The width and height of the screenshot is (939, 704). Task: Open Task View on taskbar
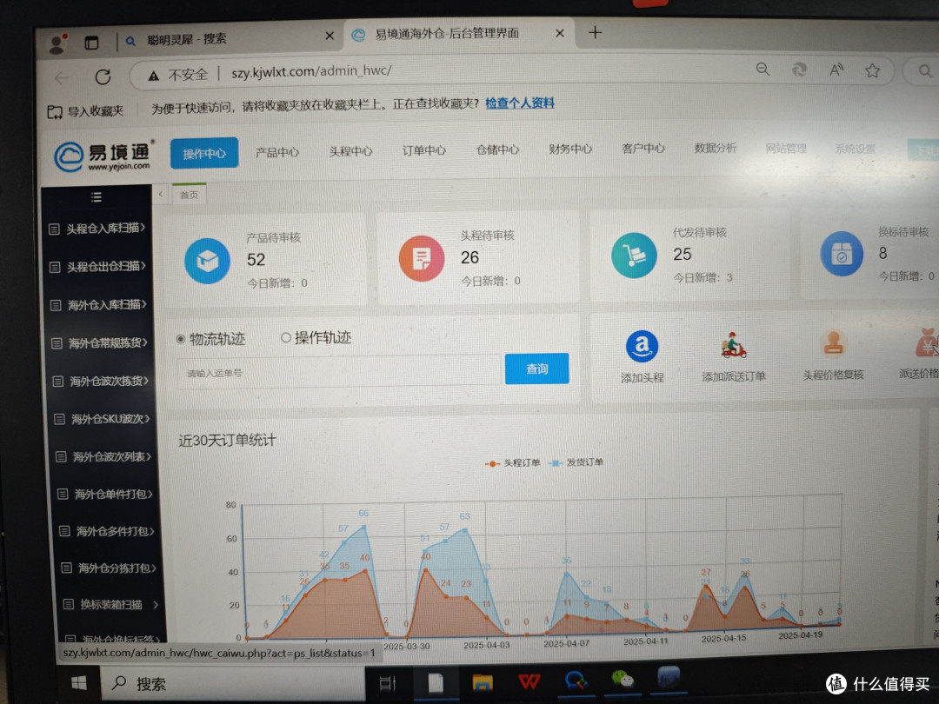tap(388, 682)
